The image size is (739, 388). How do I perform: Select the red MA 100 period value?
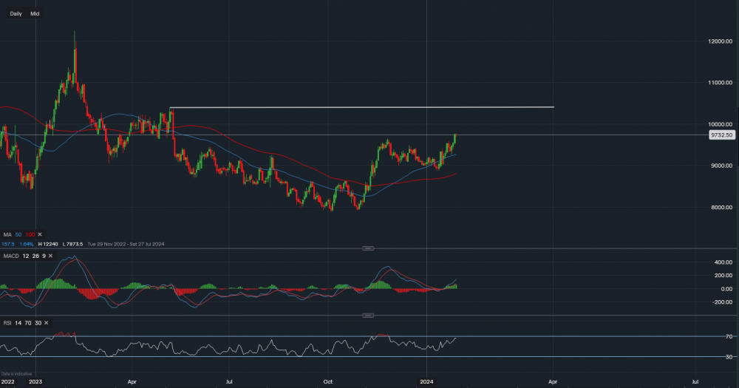pyautogui.click(x=30, y=234)
